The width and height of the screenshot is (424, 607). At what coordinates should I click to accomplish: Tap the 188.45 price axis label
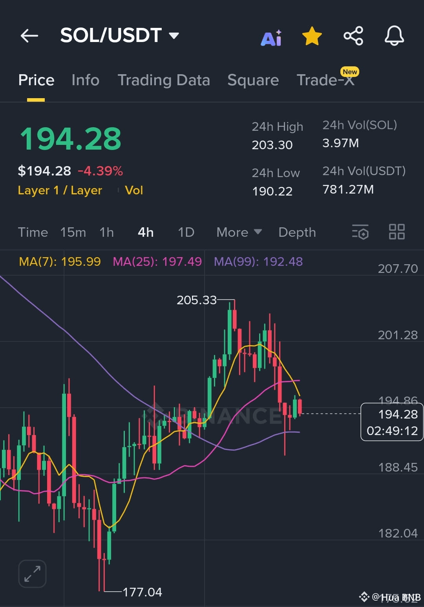click(398, 467)
